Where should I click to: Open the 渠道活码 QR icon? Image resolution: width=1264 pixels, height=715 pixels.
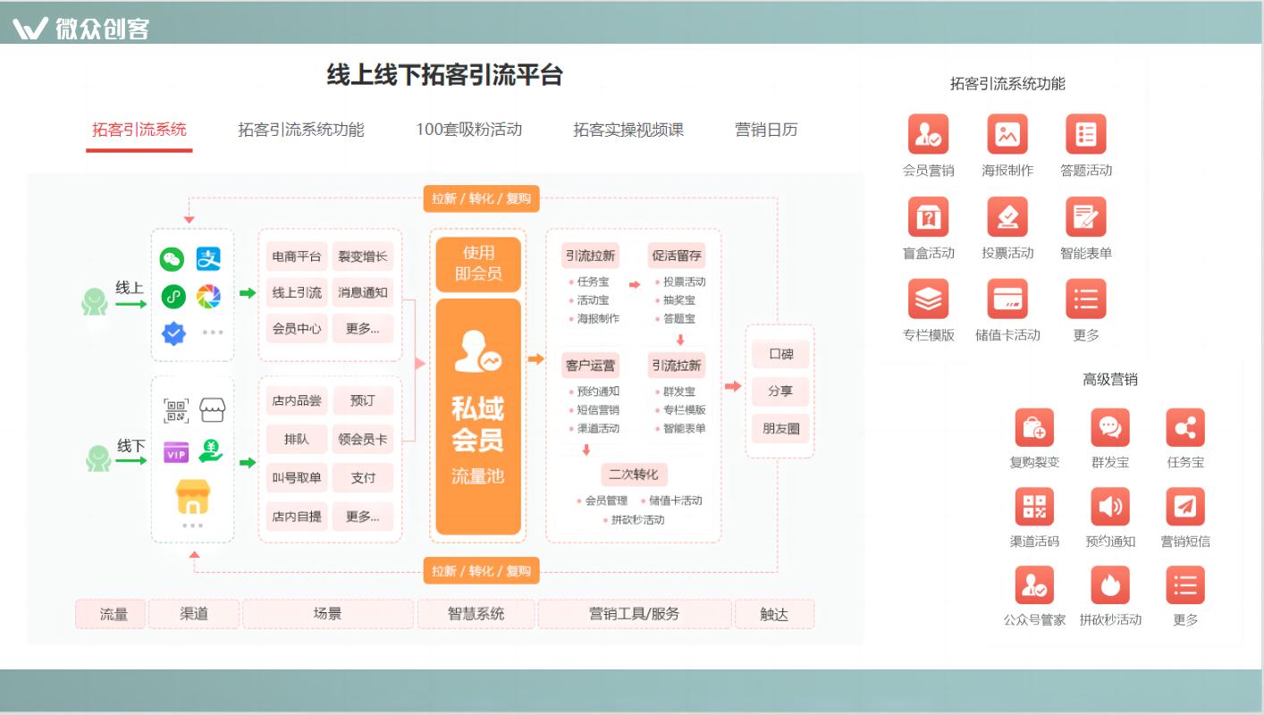point(1034,507)
